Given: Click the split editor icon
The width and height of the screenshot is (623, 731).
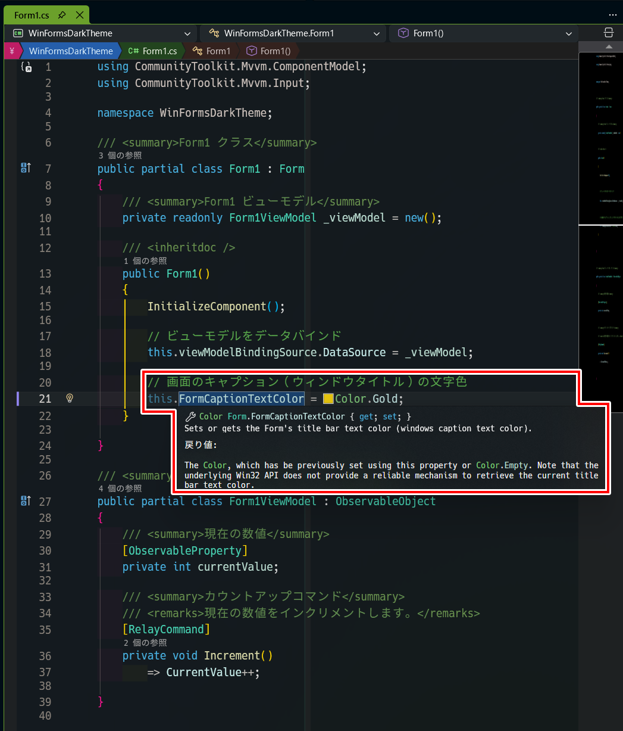Looking at the screenshot, I should (609, 33).
